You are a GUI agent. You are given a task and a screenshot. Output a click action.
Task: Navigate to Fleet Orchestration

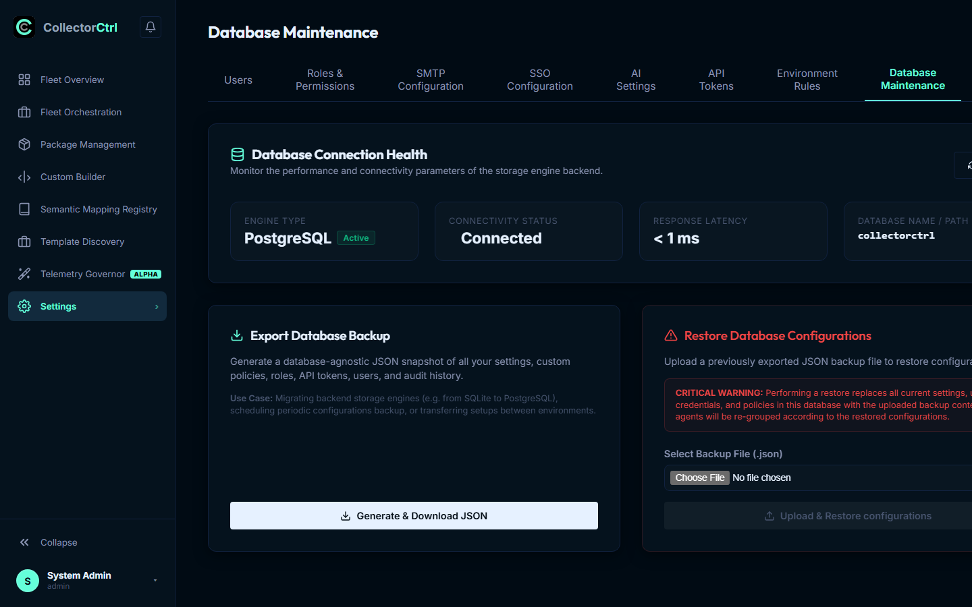pos(87,112)
